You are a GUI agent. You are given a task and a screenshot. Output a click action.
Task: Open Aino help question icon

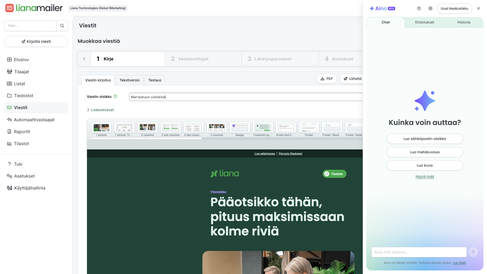point(419,8)
